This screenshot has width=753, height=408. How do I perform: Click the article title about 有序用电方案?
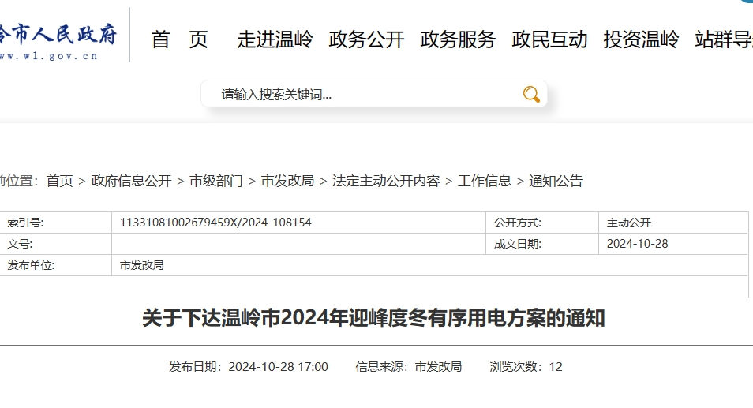pyautogui.click(x=373, y=318)
